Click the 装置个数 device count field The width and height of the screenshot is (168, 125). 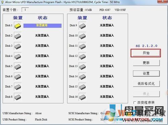pos(25,10)
